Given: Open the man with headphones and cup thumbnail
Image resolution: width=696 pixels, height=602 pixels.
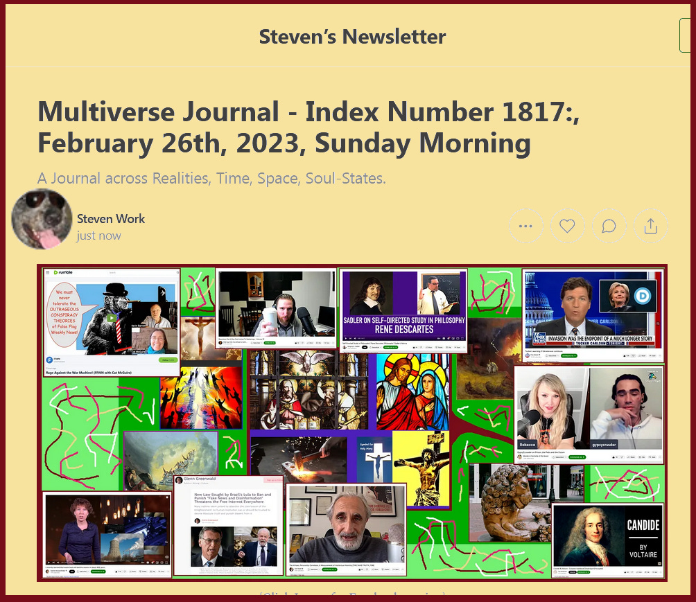Looking at the screenshot, I should tap(276, 308).
